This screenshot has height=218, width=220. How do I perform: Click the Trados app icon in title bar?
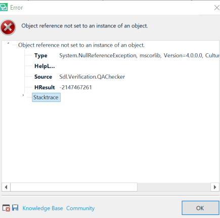pyautogui.click(x=4, y=8)
